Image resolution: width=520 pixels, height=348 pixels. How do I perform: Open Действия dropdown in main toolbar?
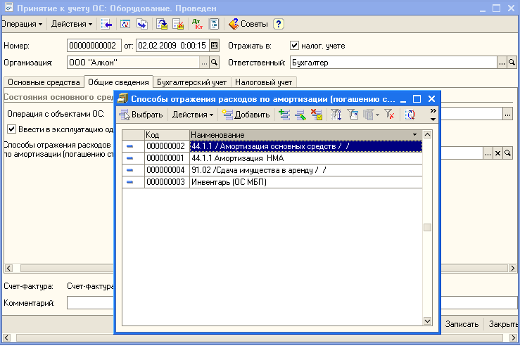pyautogui.click(x=72, y=24)
